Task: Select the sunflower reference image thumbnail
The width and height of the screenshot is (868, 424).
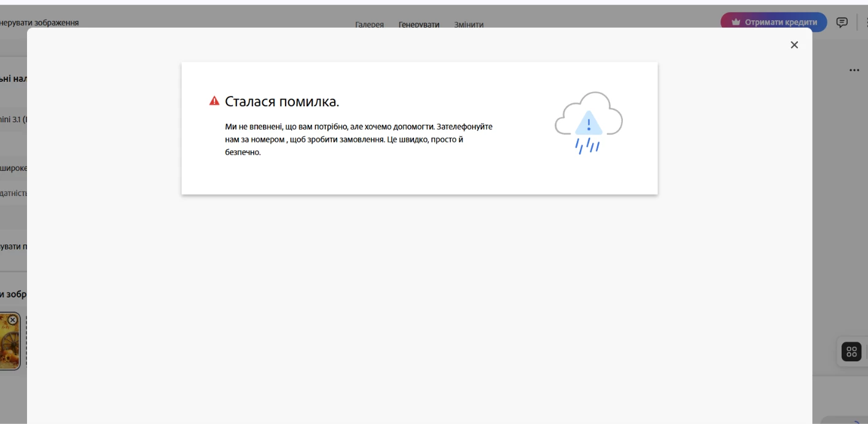Action: pos(9,342)
